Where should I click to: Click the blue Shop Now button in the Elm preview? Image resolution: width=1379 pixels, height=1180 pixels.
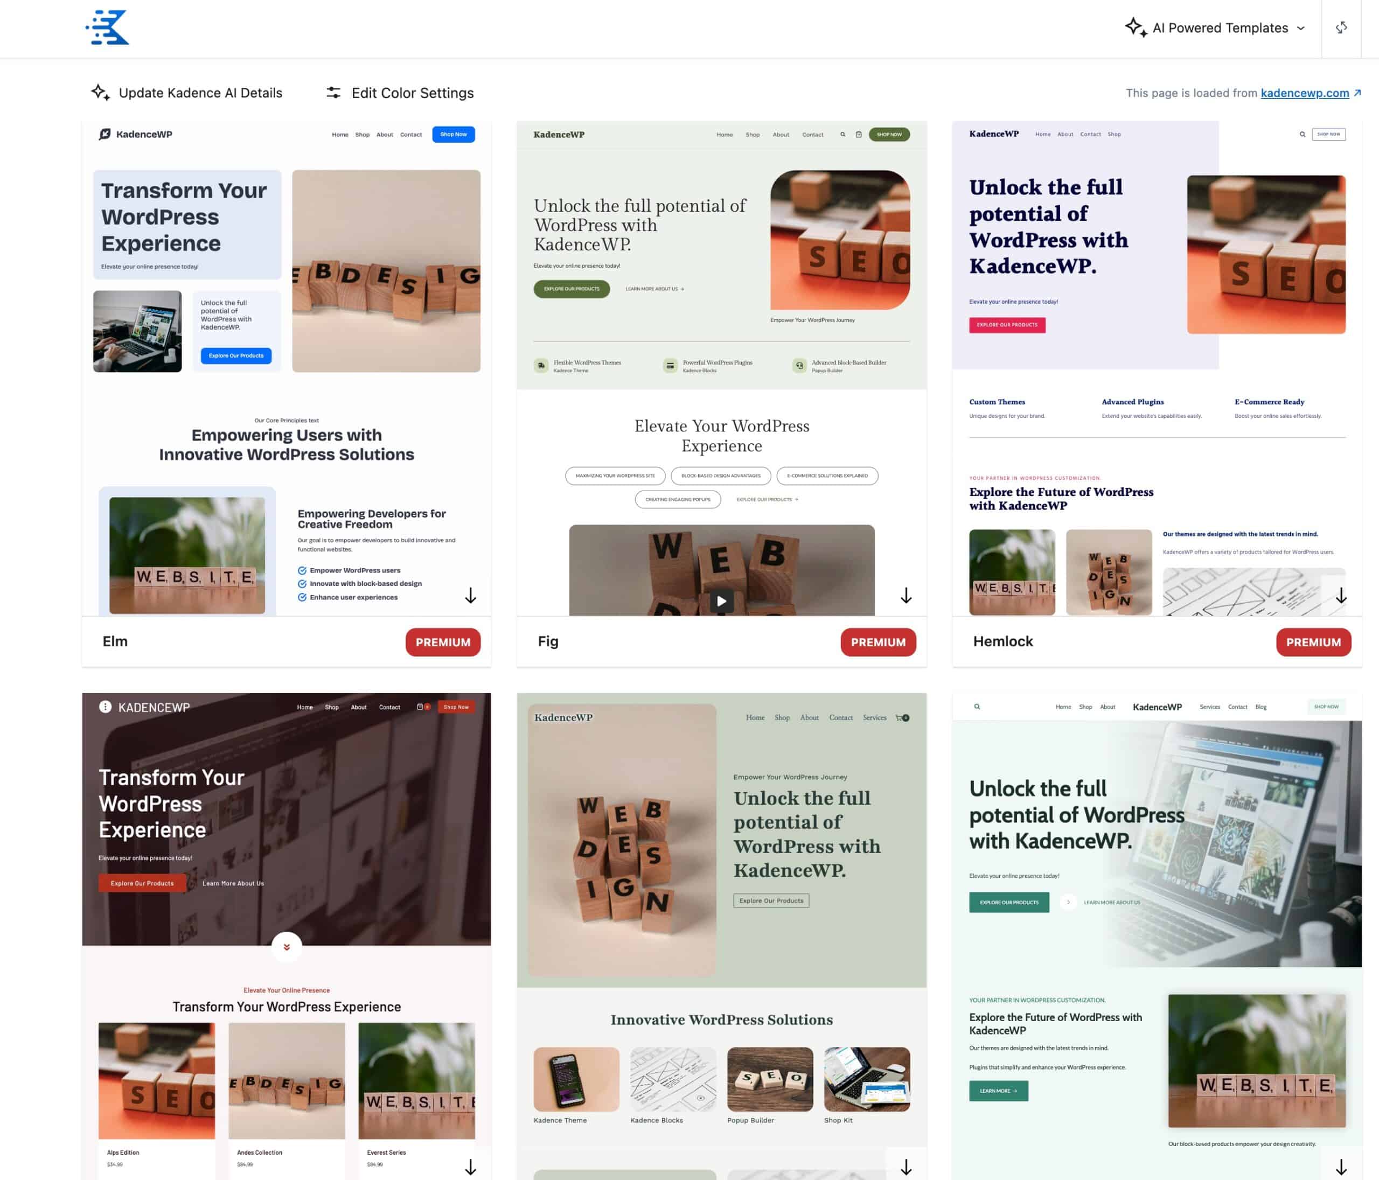pyautogui.click(x=453, y=135)
